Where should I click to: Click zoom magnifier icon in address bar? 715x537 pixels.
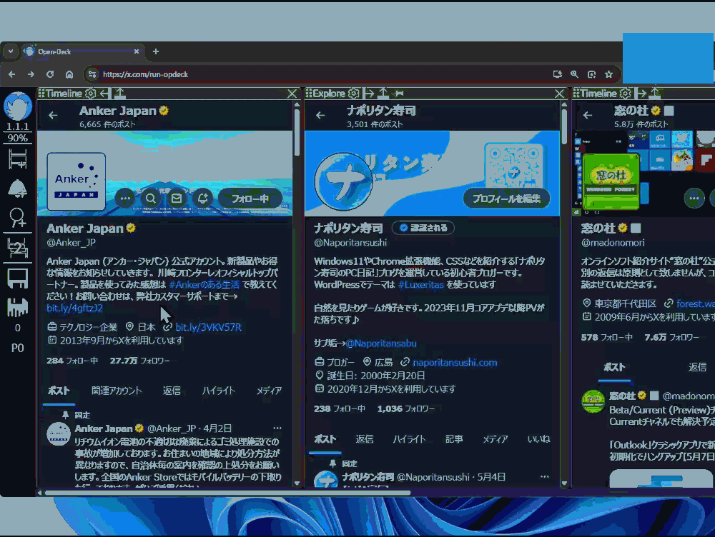tap(575, 74)
